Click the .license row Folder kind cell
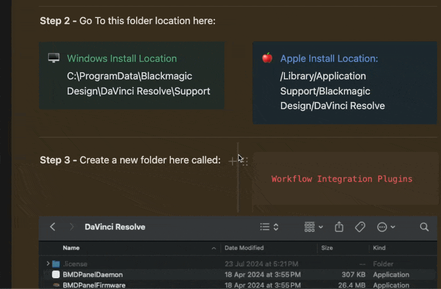The width and height of the screenshot is (441, 289). (383, 264)
